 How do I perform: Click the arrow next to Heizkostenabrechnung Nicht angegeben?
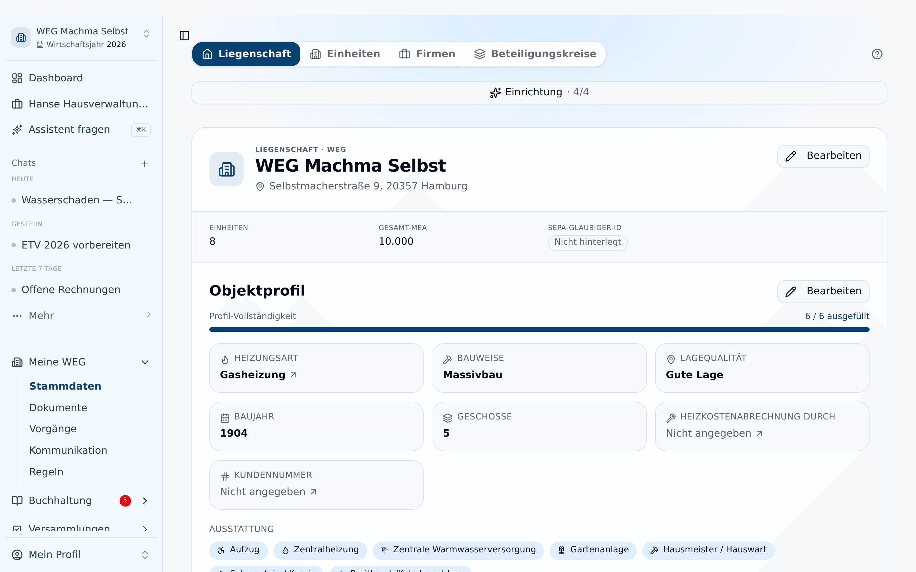tap(759, 433)
